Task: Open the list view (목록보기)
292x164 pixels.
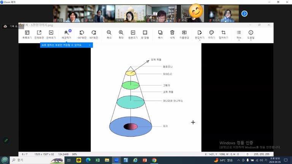Action: click(x=27, y=34)
